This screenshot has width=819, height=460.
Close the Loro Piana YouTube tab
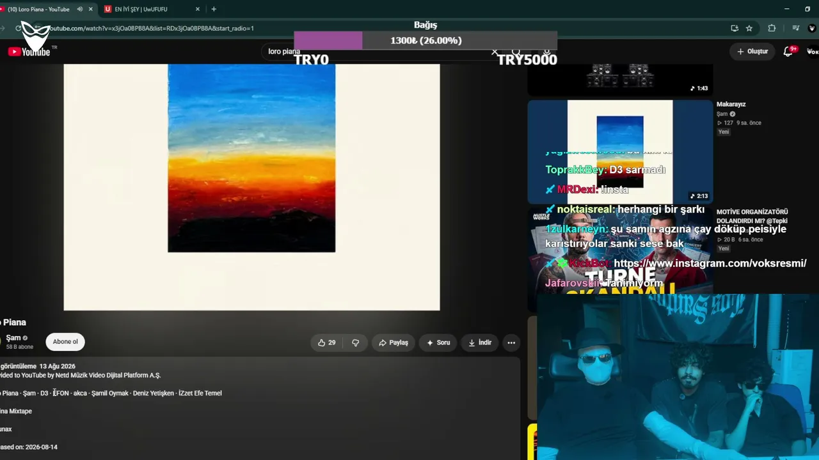pos(91,9)
